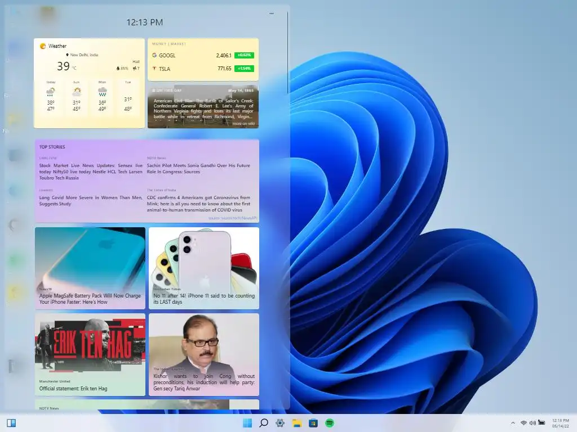
Task: Open Spotify from the taskbar
Action: pyautogui.click(x=330, y=423)
